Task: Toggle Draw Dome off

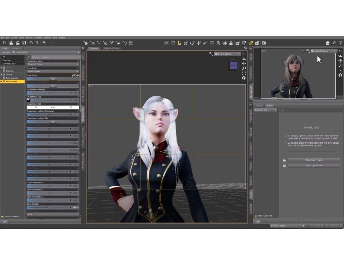Action: (x=53, y=79)
